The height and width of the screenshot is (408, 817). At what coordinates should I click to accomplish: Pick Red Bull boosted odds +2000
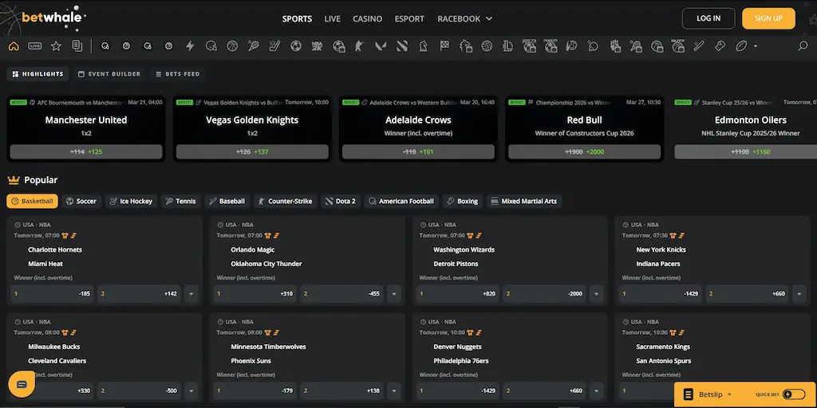click(585, 152)
